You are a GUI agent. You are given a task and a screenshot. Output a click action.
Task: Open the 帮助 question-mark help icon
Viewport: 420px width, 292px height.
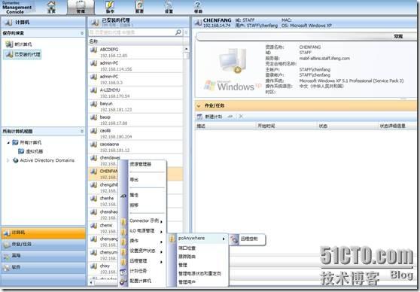point(198,7)
